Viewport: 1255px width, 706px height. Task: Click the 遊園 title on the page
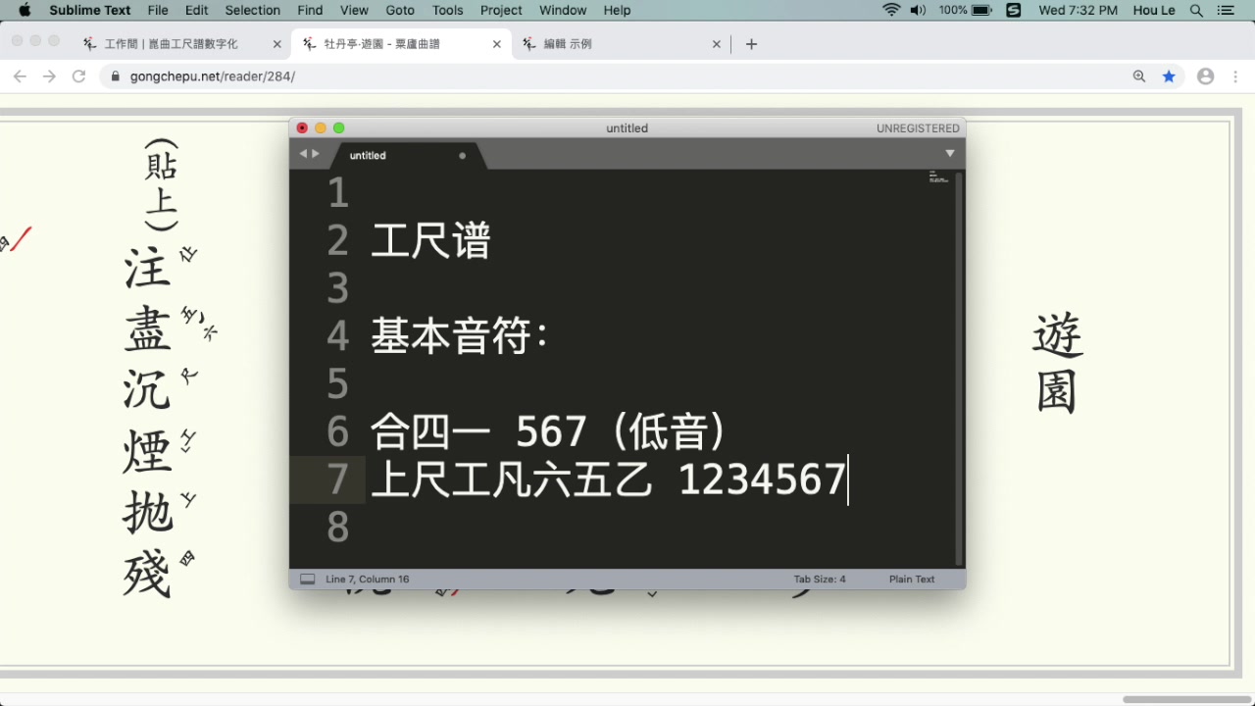tap(1058, 364)
